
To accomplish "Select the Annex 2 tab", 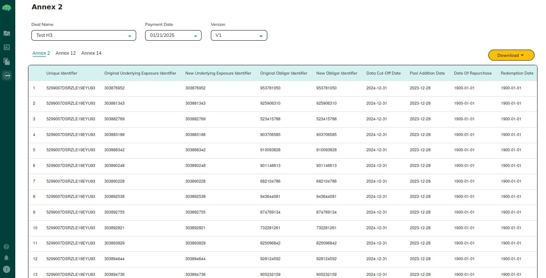I will click(x=41, y=53).
